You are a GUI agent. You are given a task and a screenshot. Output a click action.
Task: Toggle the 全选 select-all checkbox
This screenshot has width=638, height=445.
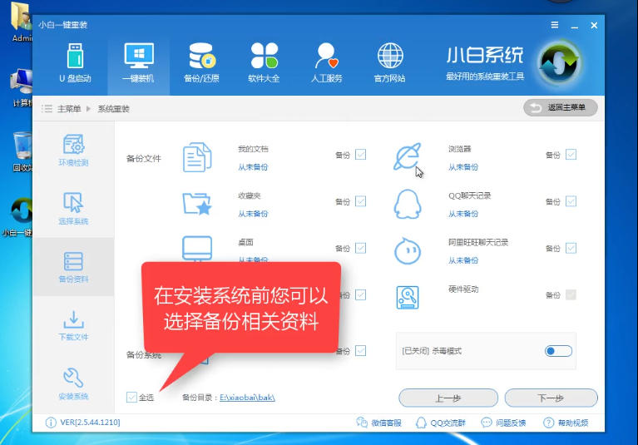pos(132,397)
